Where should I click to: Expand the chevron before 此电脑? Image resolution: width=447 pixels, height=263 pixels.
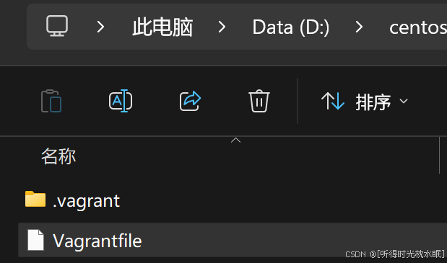coord(100,27)
